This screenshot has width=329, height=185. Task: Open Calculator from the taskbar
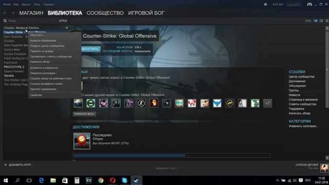tap(77, 180)
